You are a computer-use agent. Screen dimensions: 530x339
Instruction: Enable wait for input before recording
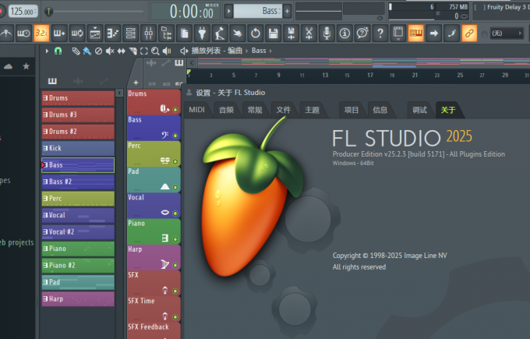(23, 34)
